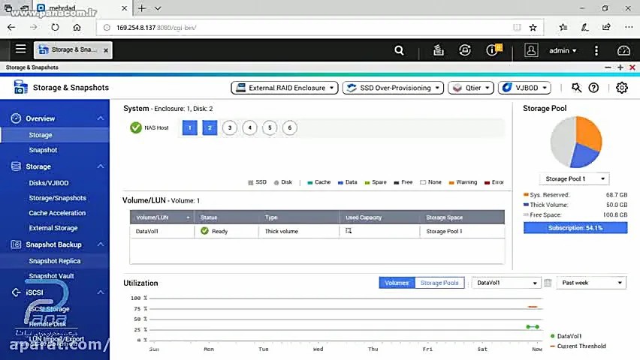Open the VJBOD dropdown
640x360 pixels.
(x=524, y=88)
